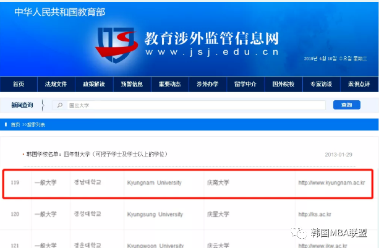The width and height of the screenshot is (379, 248).
Task: Select the Kyungwoon University cell
Action: tap(155, 246)
